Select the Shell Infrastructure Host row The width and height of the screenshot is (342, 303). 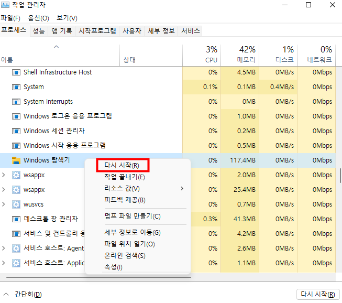pyautogui.click(x=168, y=72)
